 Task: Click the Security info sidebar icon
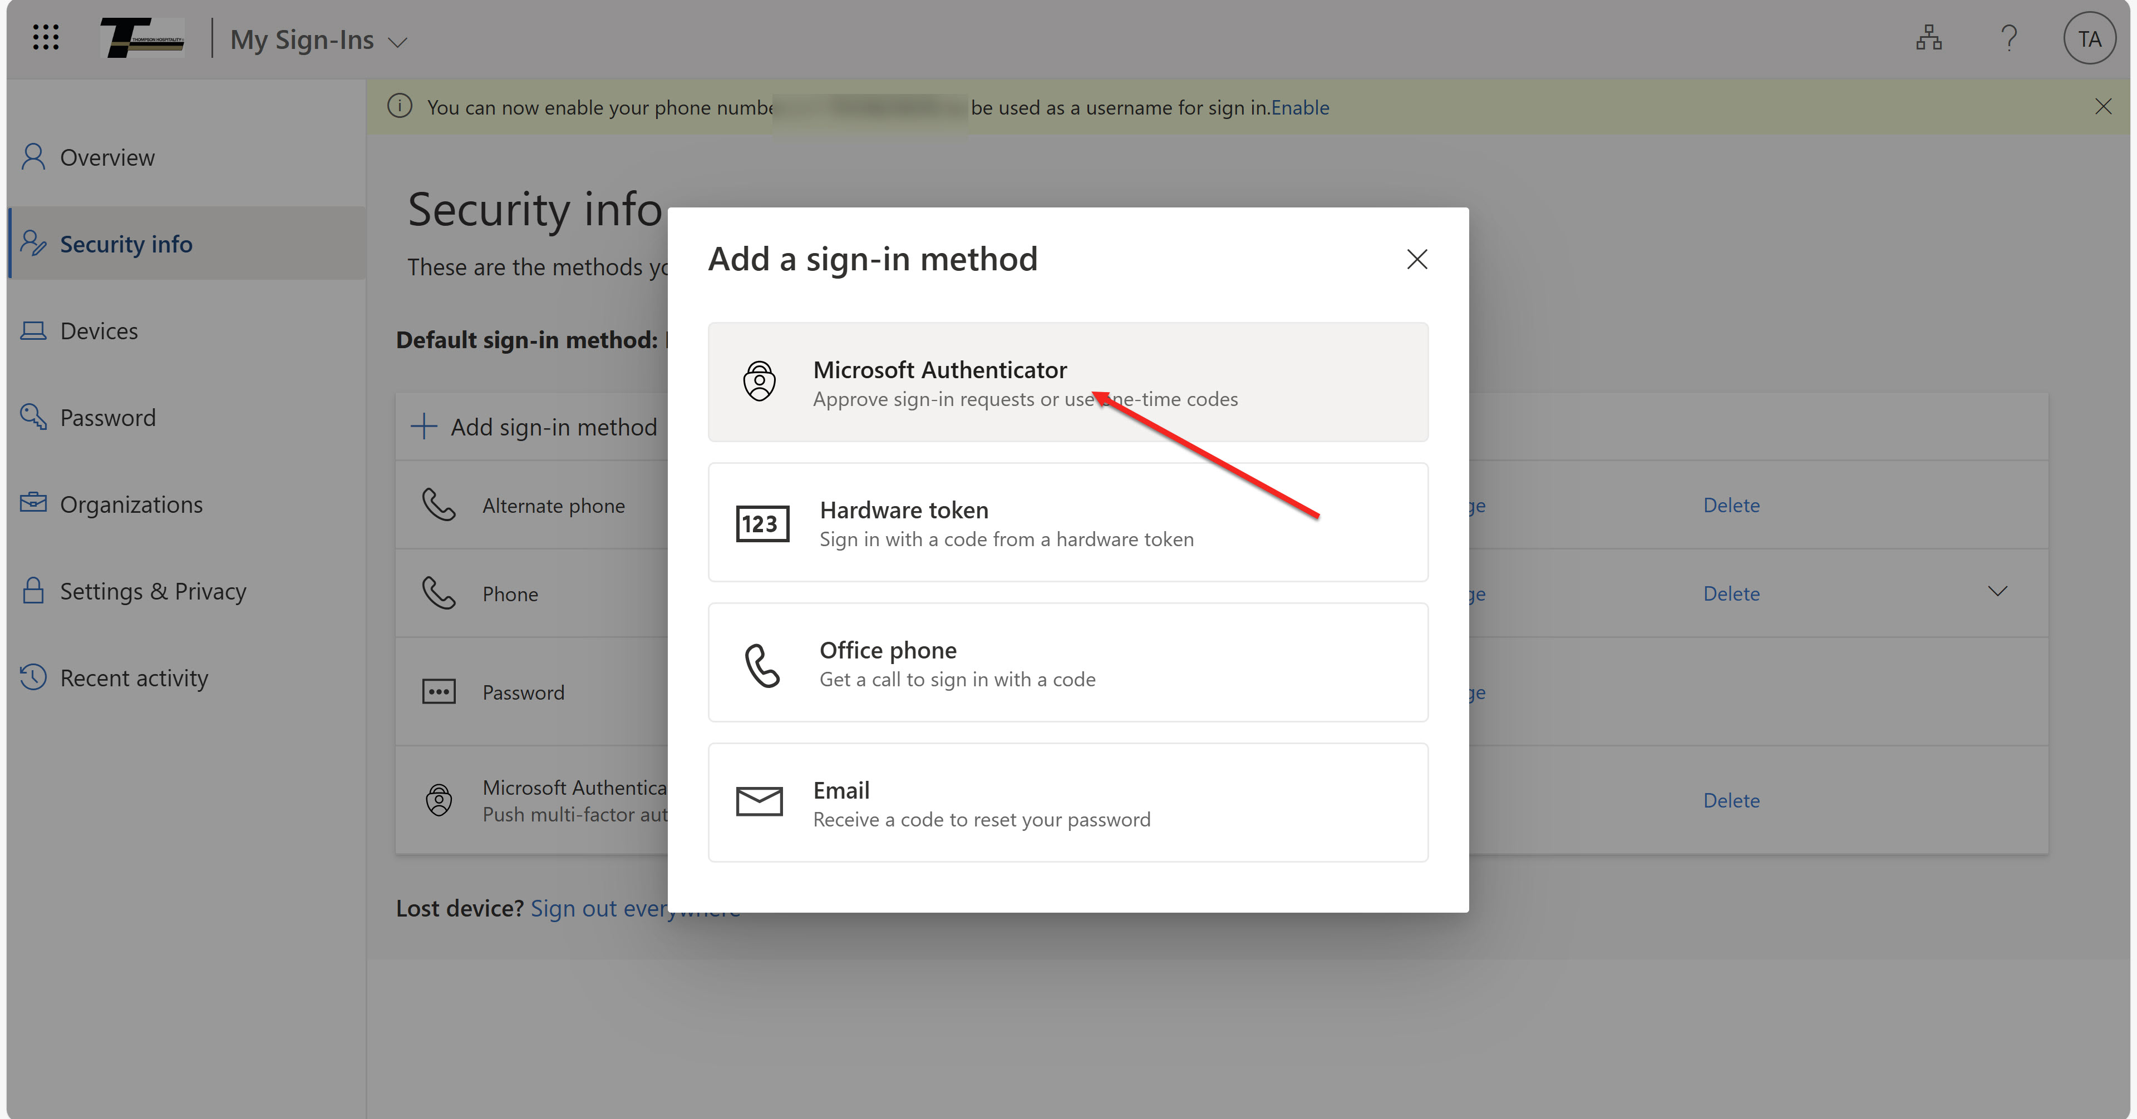[33, 243]
